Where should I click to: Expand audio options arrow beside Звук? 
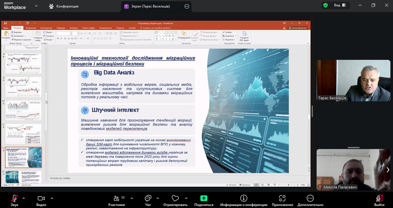pos(24,198)
